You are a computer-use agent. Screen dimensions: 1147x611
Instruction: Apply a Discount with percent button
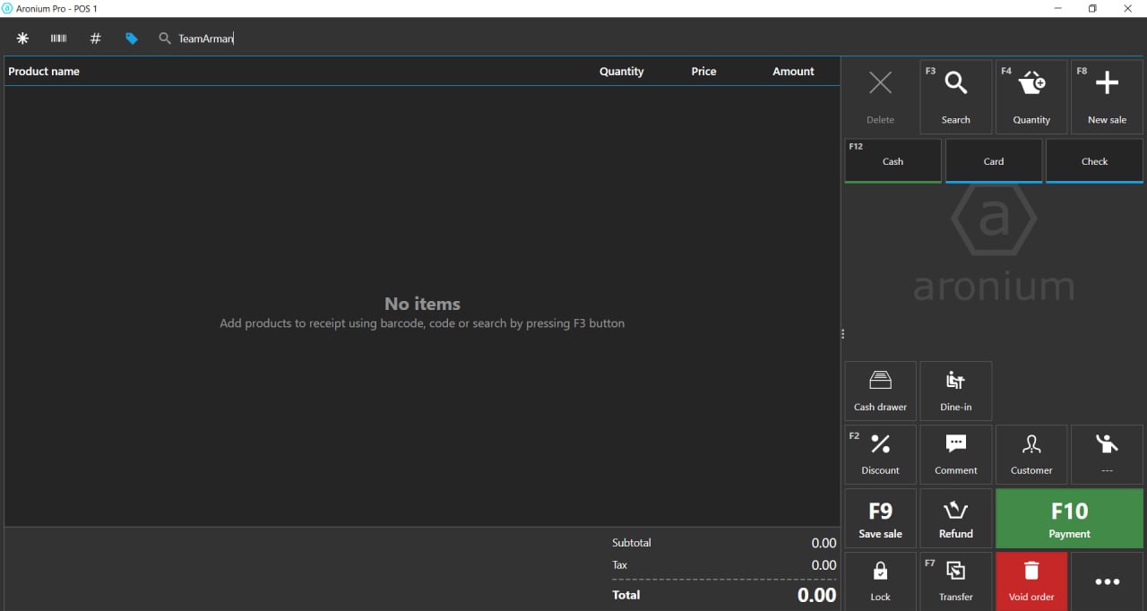click(881, 454)
